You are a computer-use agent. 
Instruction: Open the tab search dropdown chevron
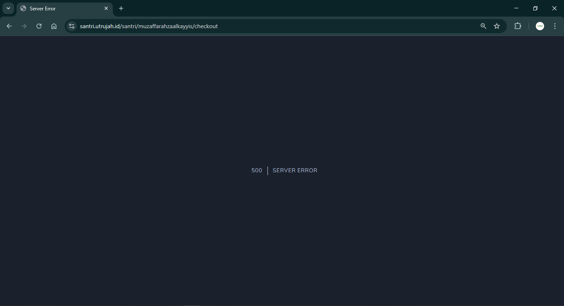pyautogui.click(x=8, y=8)
